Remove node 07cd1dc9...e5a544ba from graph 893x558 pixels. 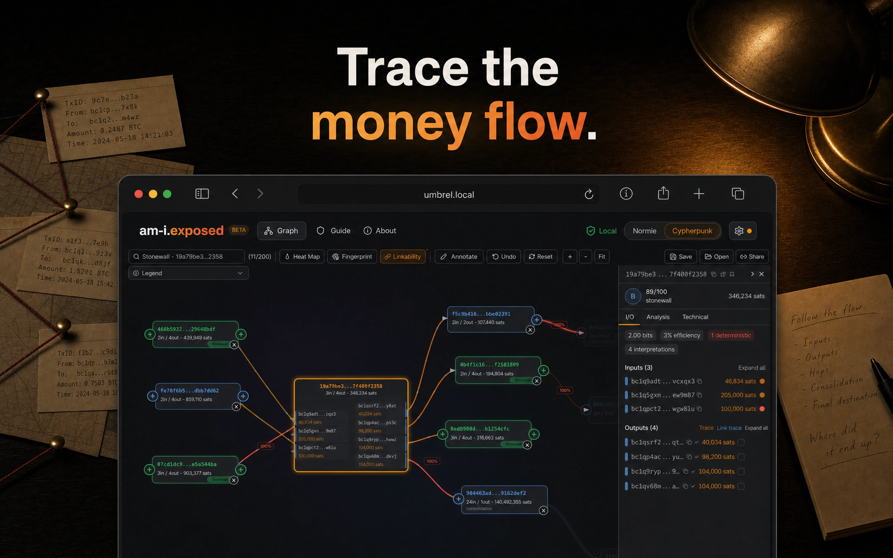[234, 480]
